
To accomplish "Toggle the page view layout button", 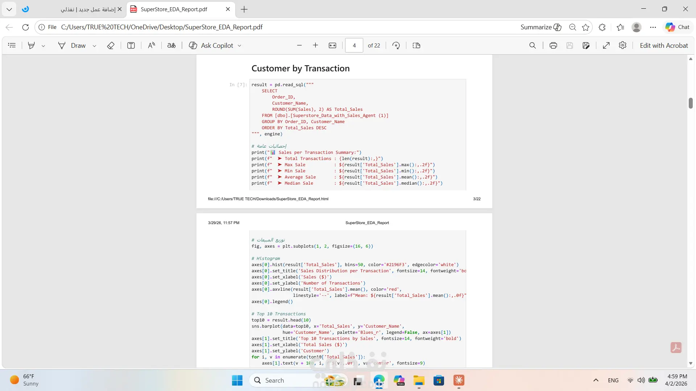I will 417,45.
